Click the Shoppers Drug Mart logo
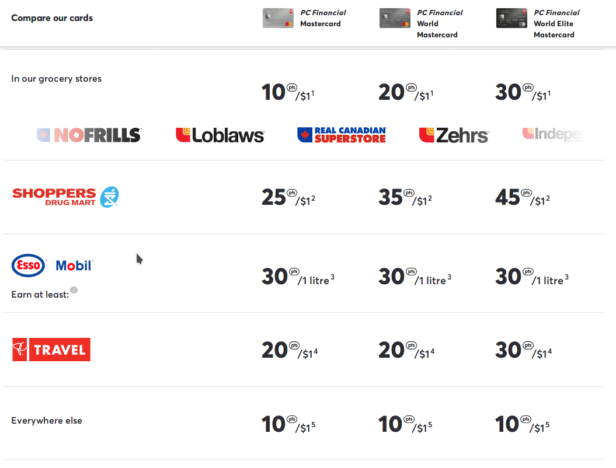This screenshot has width=616, height=468. coord(65,197)
